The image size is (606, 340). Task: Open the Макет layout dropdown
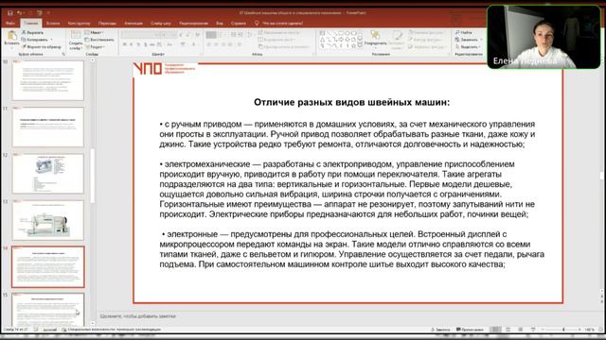click(x=94, y=33)
